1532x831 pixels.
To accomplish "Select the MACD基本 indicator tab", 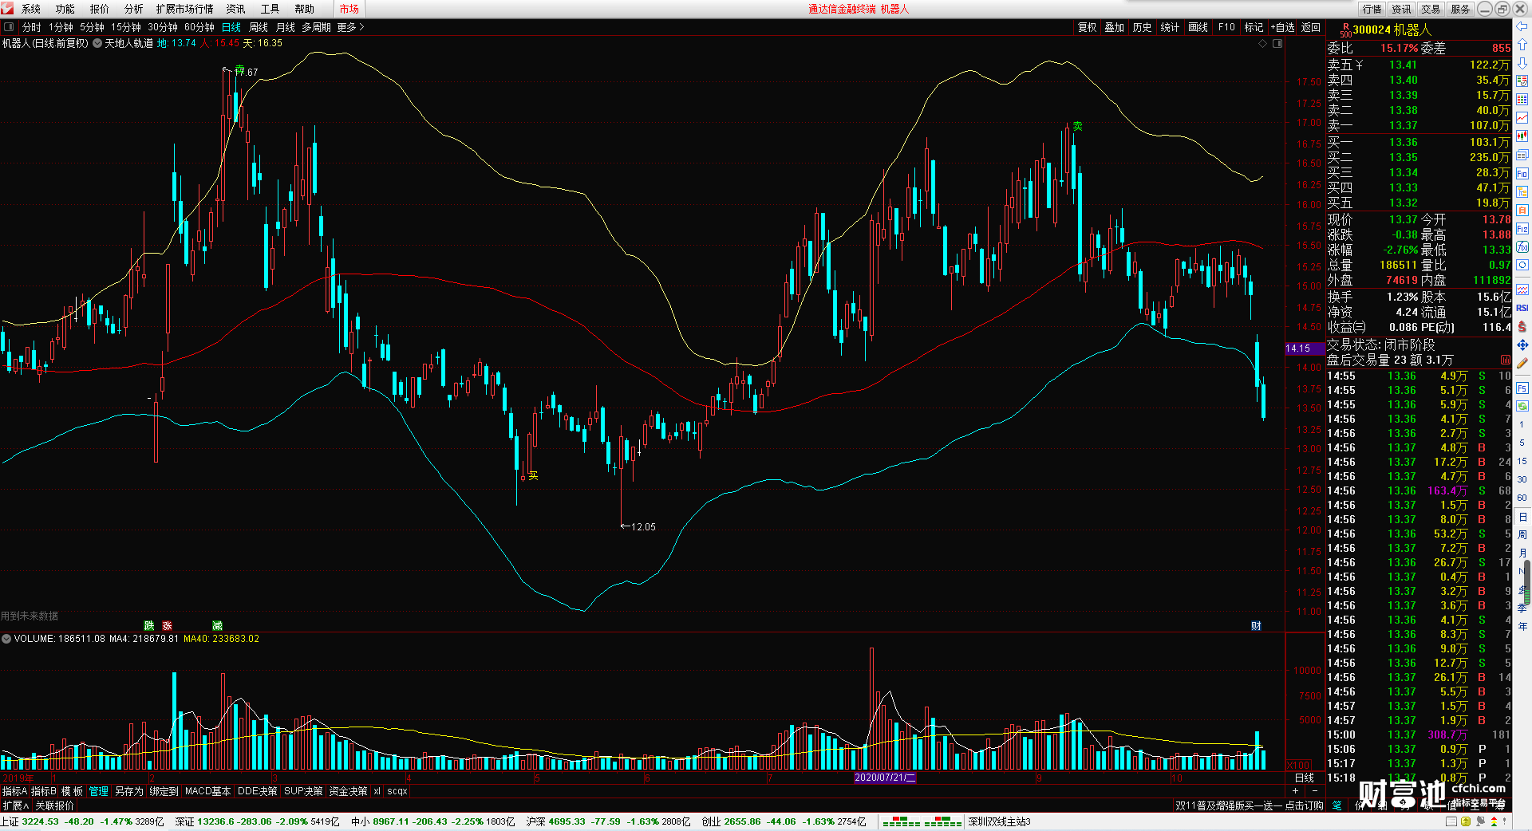I will (207, 791).
